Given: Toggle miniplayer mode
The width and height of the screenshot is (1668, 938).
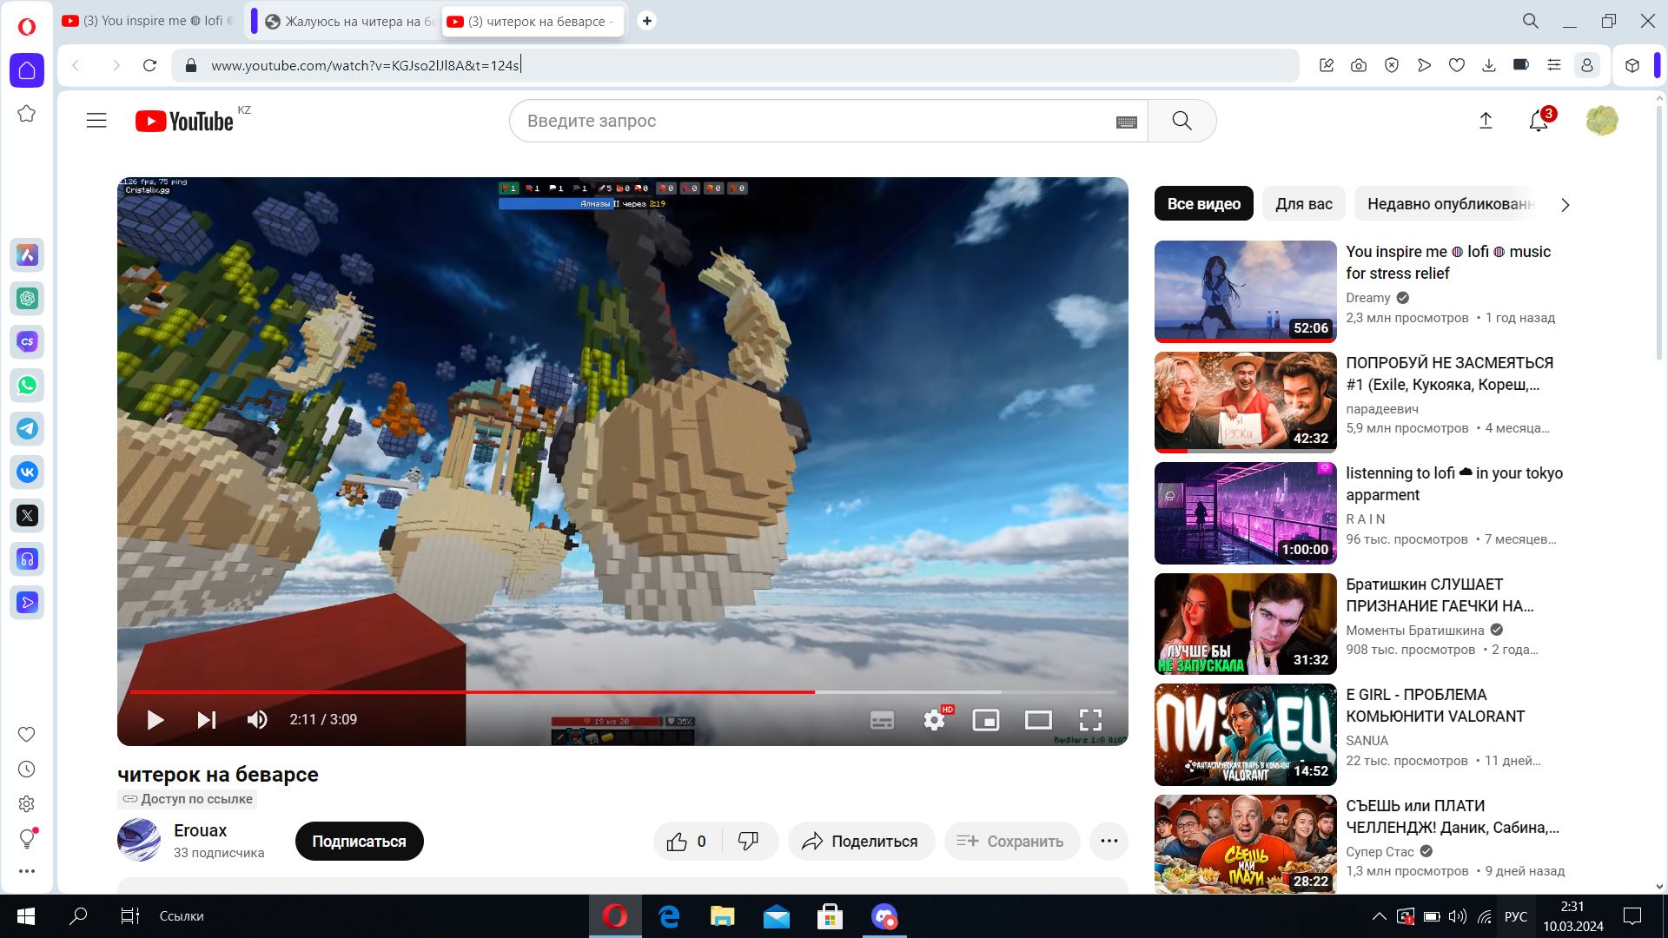Looking at the screenshot, I should point(986,720).
